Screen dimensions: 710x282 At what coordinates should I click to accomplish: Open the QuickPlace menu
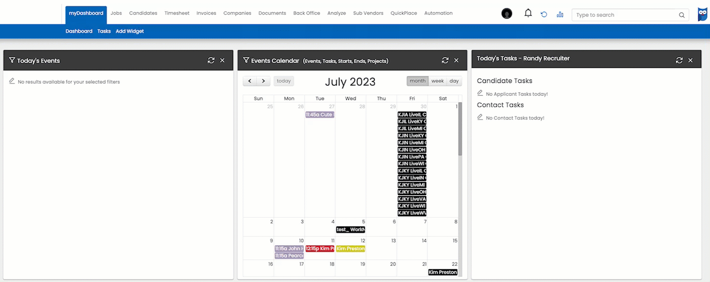click(404, 13)
